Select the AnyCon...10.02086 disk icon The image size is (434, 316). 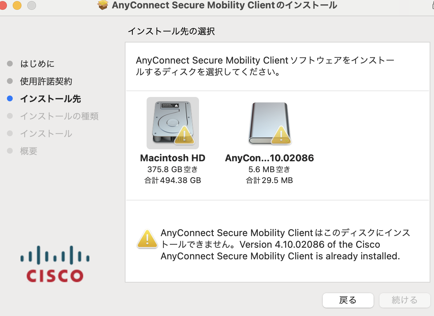pos(270,123)
